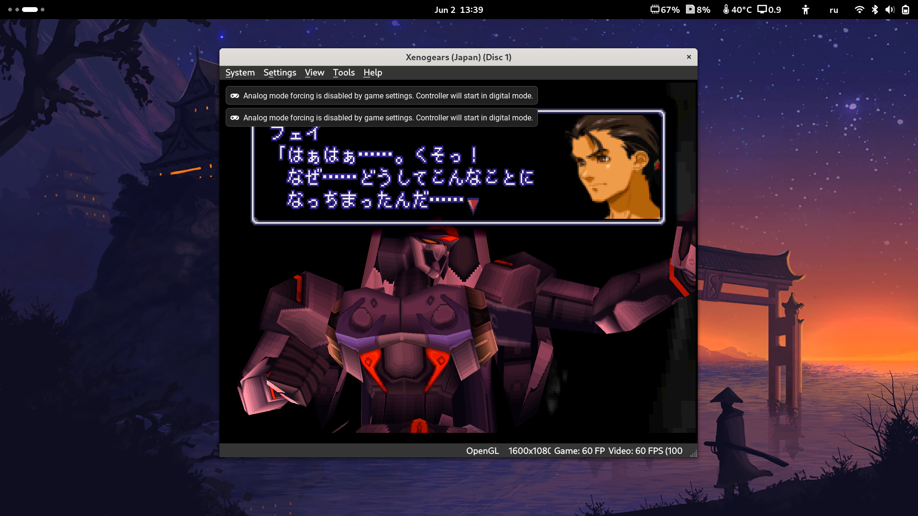Click the character portrait in dialogue box
This screenshot has width=918, height=516.
614,167
